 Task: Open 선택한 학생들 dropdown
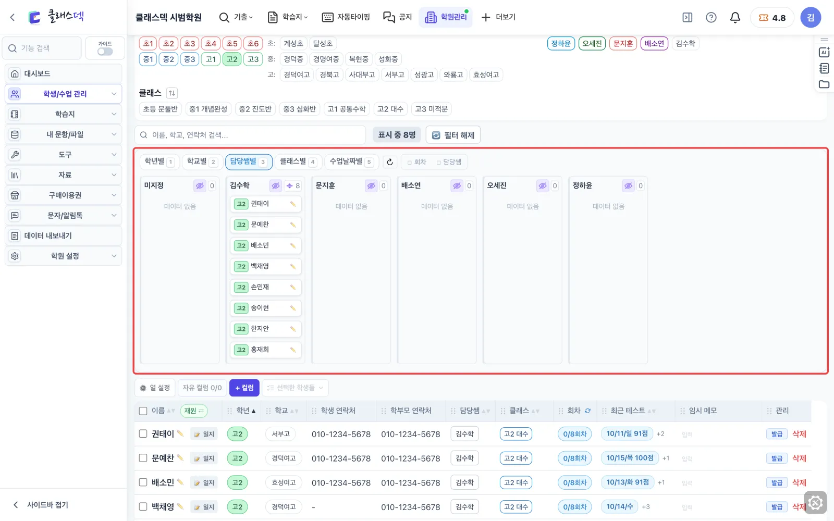coord(295,388)
